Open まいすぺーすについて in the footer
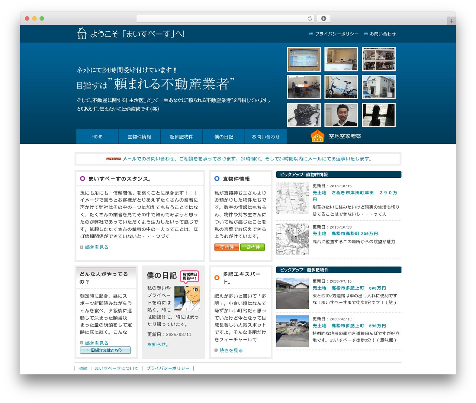Screen dimensions: 476x403 click(x=116, y=368)
